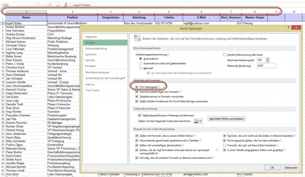This screenshot has height=177, width=305.
Task: Open the Erweitert options category
Action: click(x=105, y=66)
